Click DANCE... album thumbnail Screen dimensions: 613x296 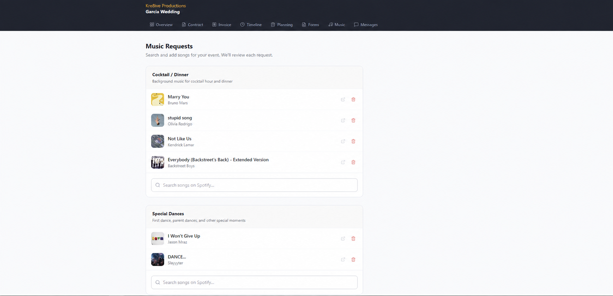(158, 260)
